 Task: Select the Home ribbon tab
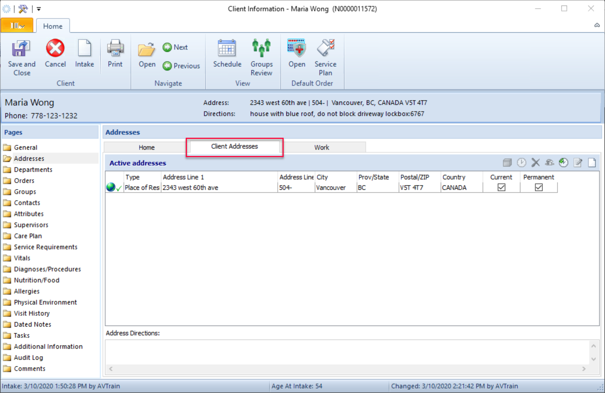[53, 26]
